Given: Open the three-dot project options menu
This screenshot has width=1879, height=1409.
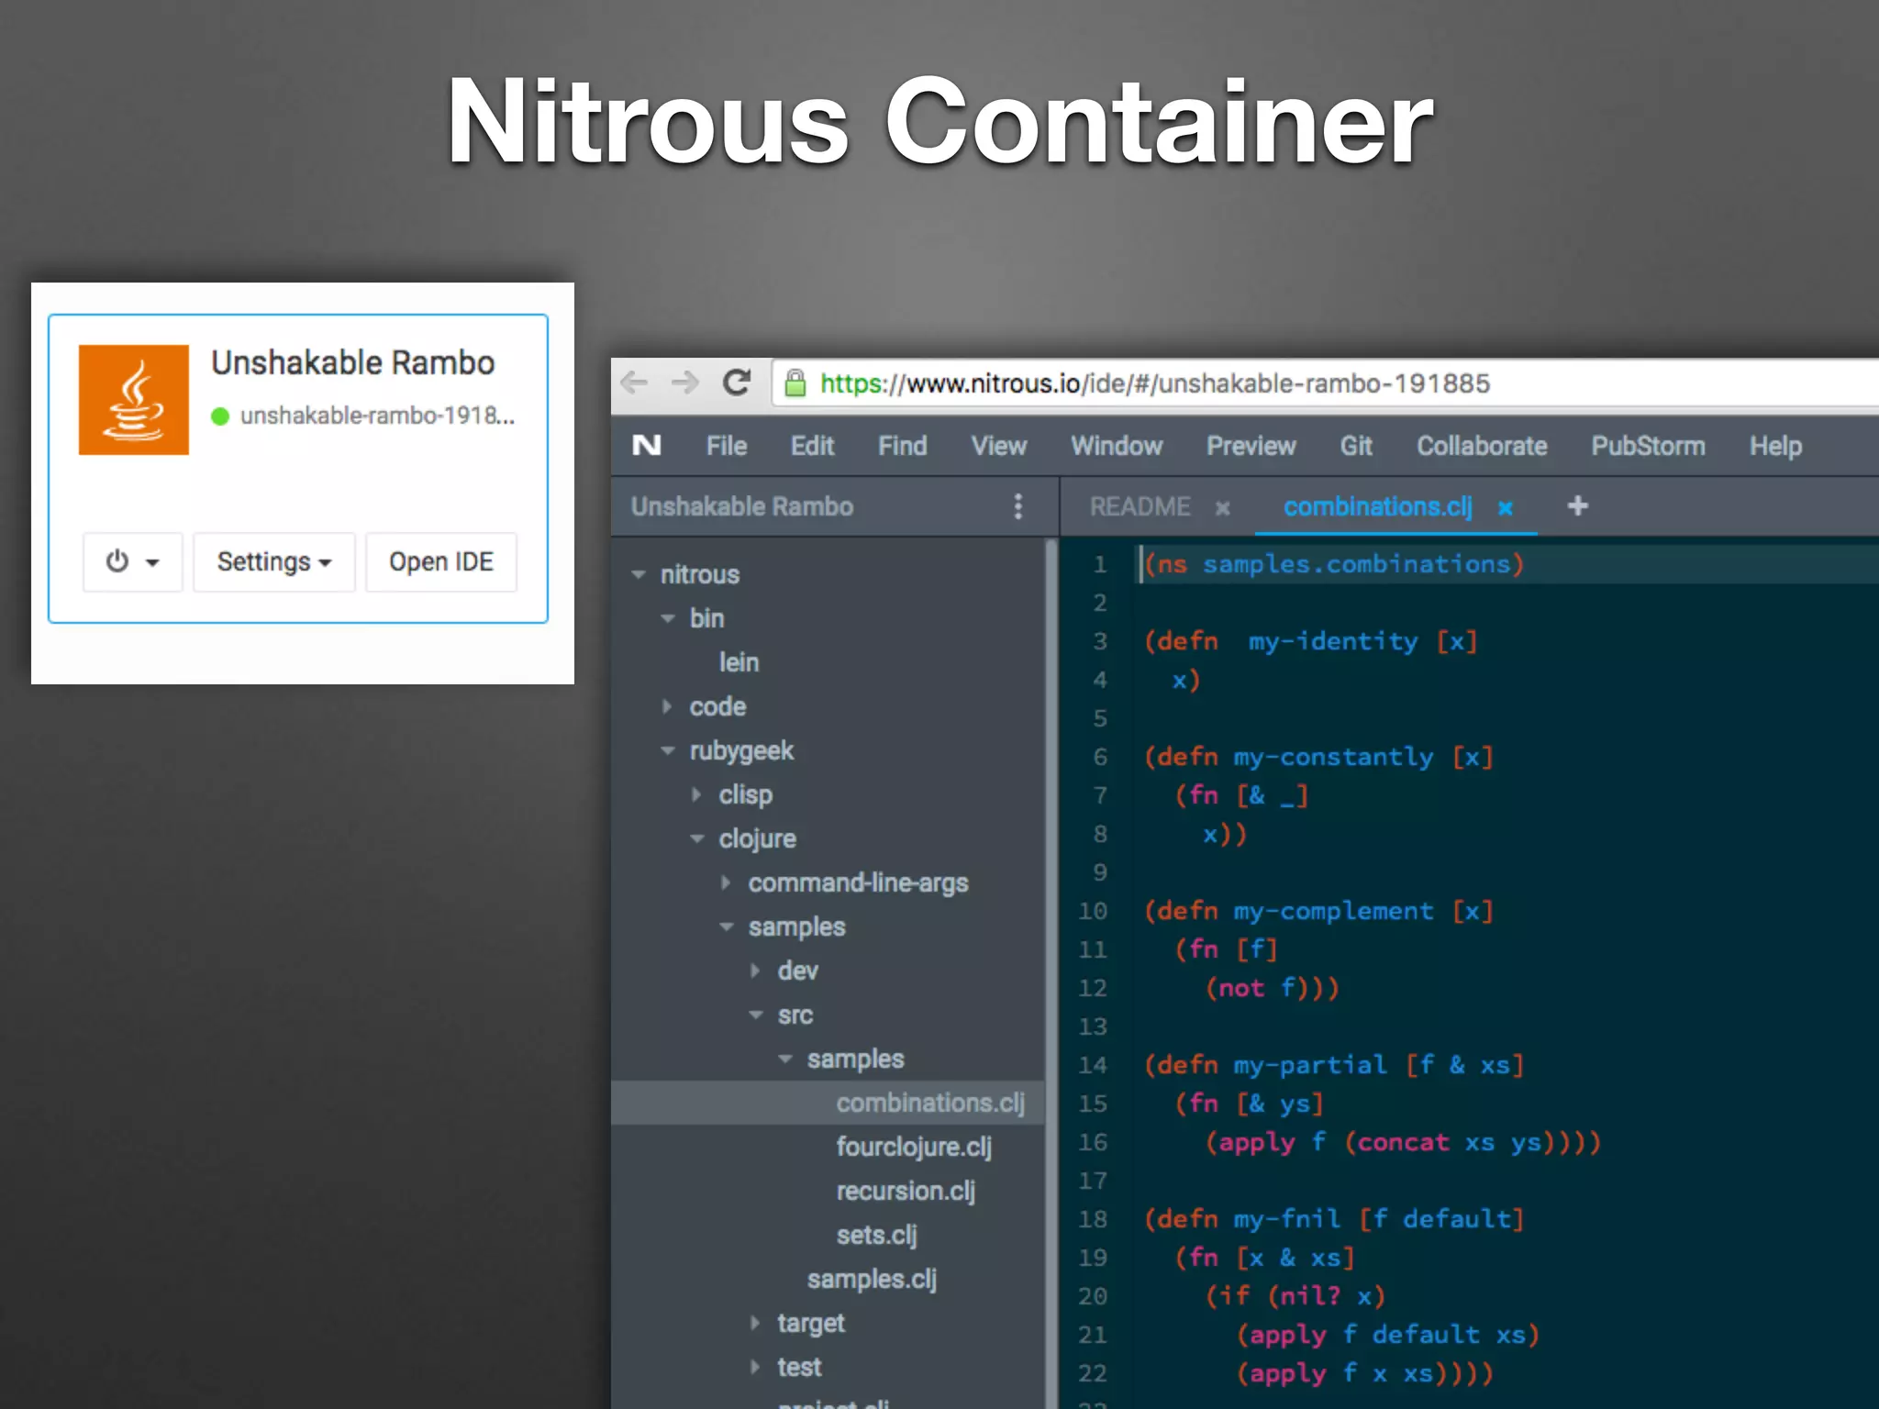Looking at the screenshot, I should pyautogui.click(x=1017, y=506).
